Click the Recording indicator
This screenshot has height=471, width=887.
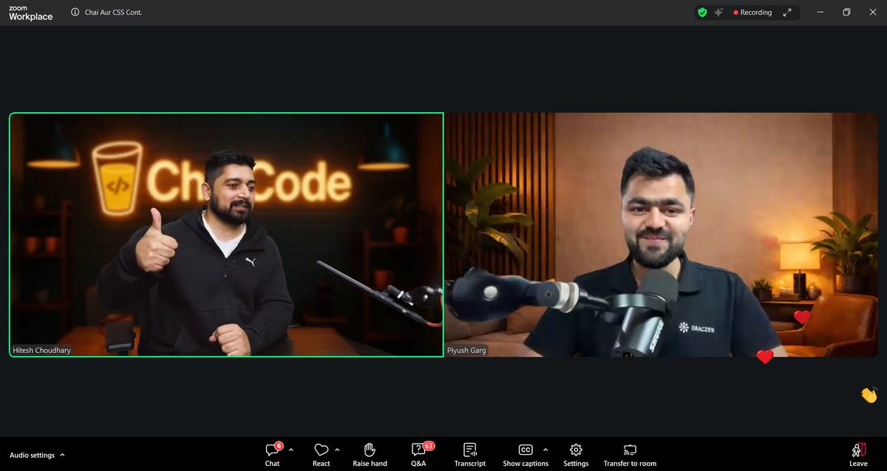point(752,13)
